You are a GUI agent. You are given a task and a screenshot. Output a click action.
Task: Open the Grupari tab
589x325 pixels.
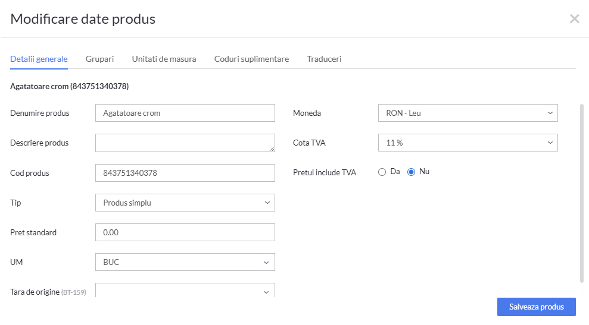[99, 59]
